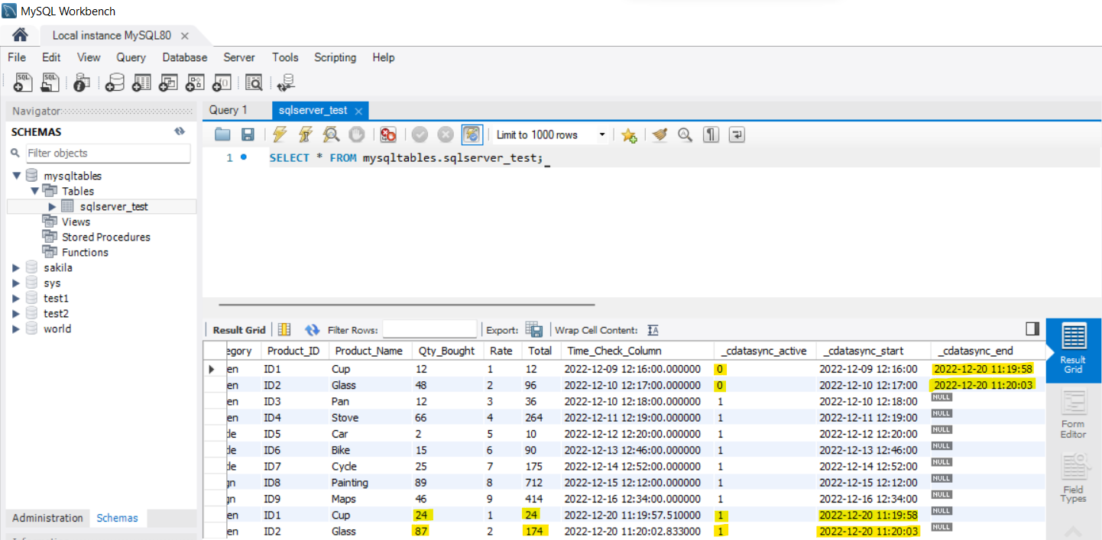Image resolution: width=1102 pixels, height=540 pixels.
Task: Enable the row limit toggle beside Limit dropdown
Action: pyautogui.click(x=472, y=134)
